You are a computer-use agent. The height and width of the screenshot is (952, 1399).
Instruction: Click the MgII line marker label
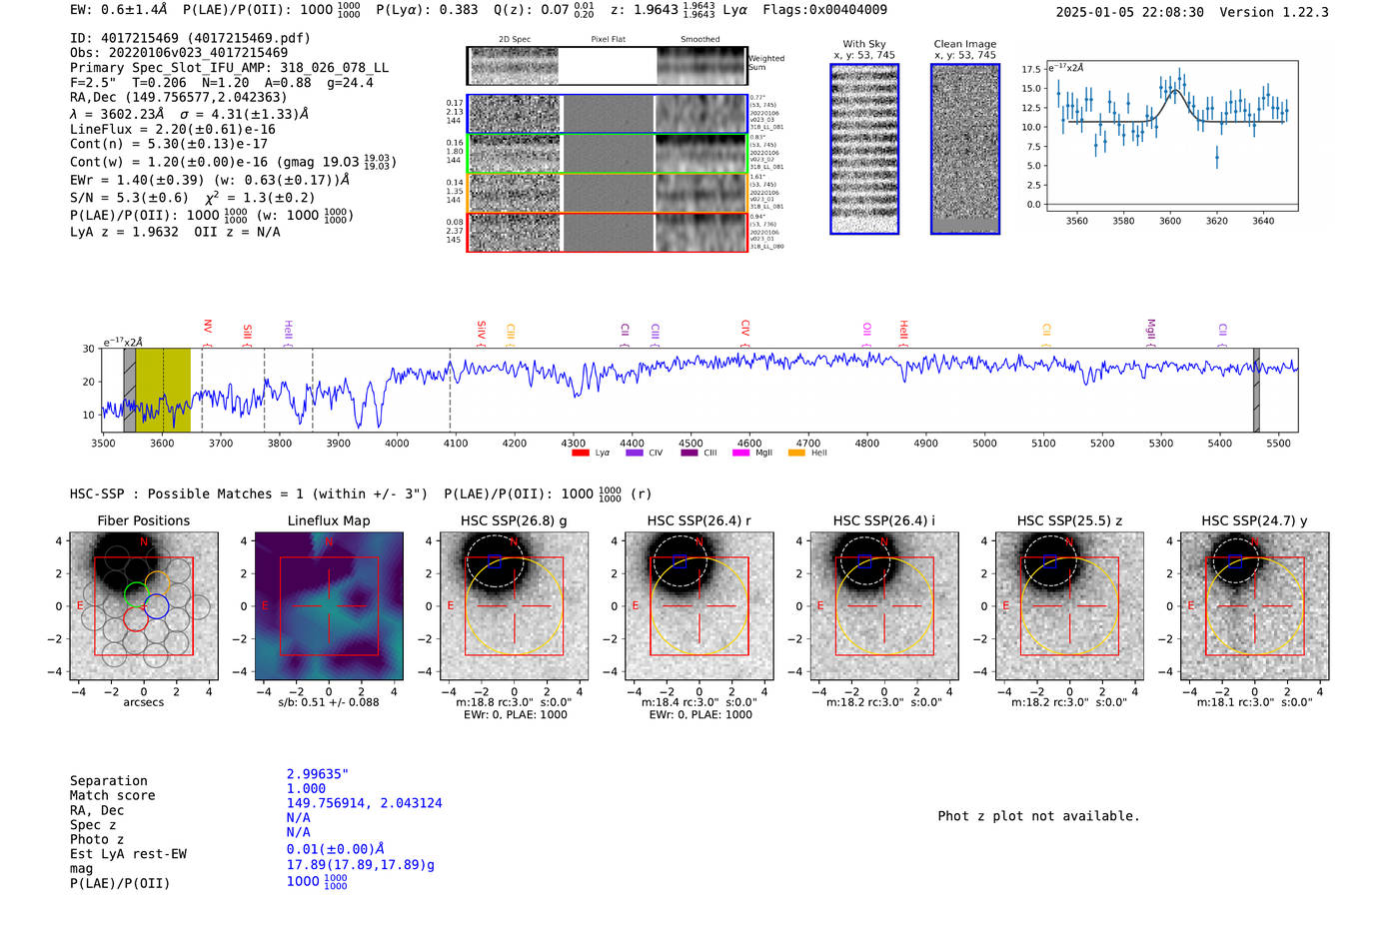click(x=1150, y=329)
